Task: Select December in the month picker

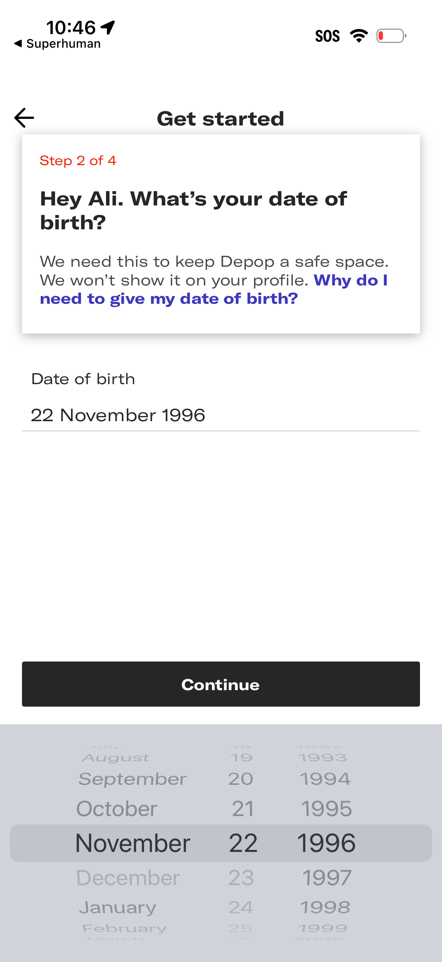Action: pos(128,878)
